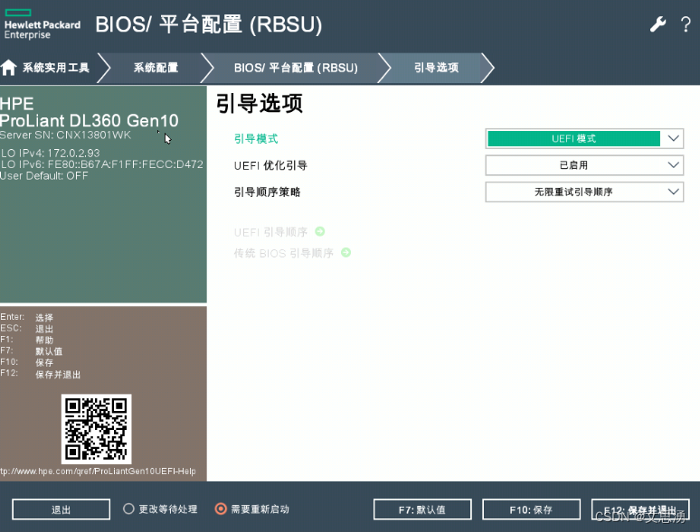Click the F12: 保存并退出 button
Screen dimensions: 700x532
[x=640, y=509]
